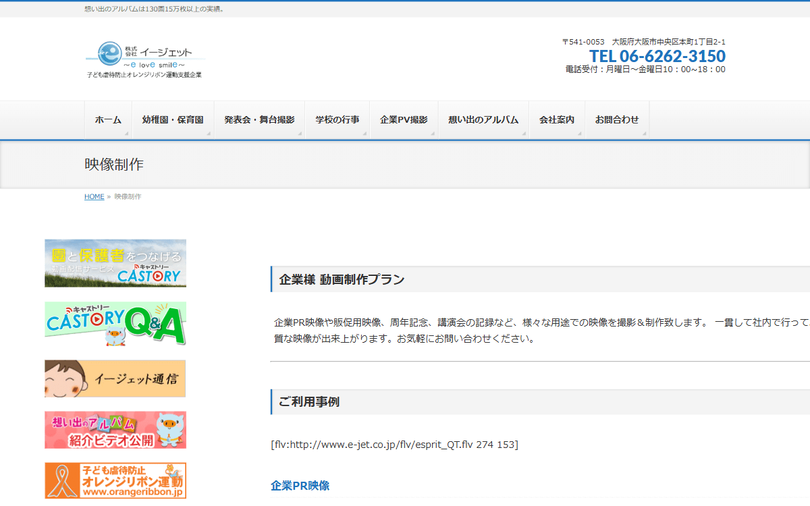This screenshot has width=810, height=506.
Task: Click the 企業様 動画制作プラン heading
Action: [x=342, y=279]
